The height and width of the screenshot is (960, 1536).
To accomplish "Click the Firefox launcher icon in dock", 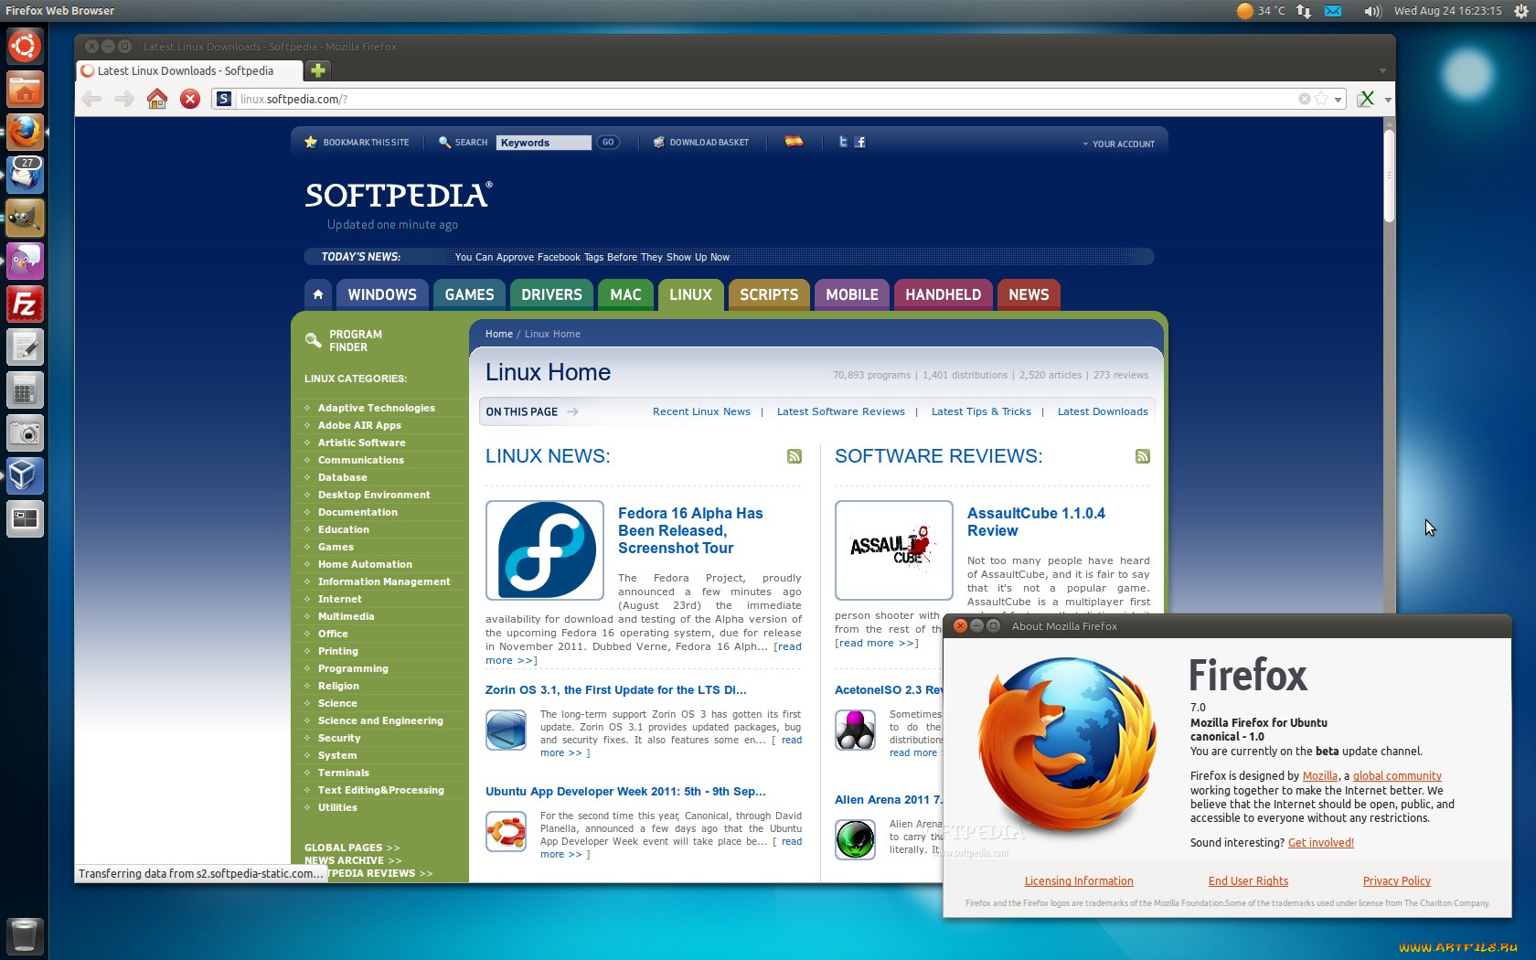I will coord(25,132).
